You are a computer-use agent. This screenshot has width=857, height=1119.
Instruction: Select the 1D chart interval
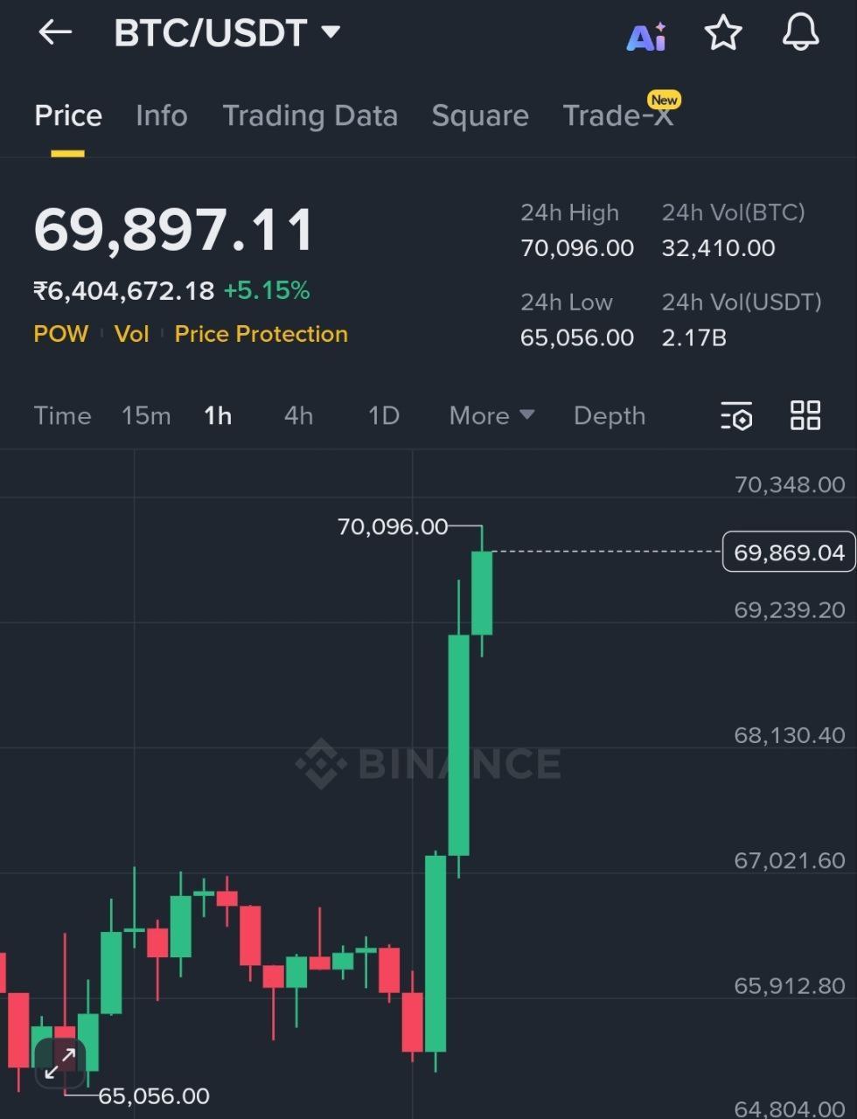(x=384, y=416)
